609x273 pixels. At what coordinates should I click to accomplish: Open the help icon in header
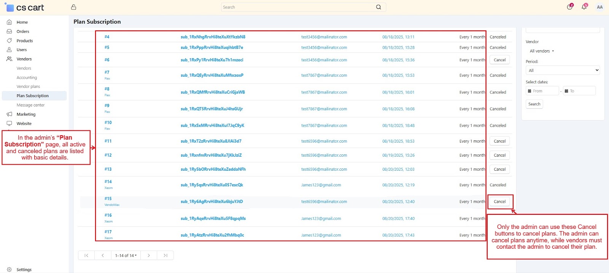click(x=569, y=7)
